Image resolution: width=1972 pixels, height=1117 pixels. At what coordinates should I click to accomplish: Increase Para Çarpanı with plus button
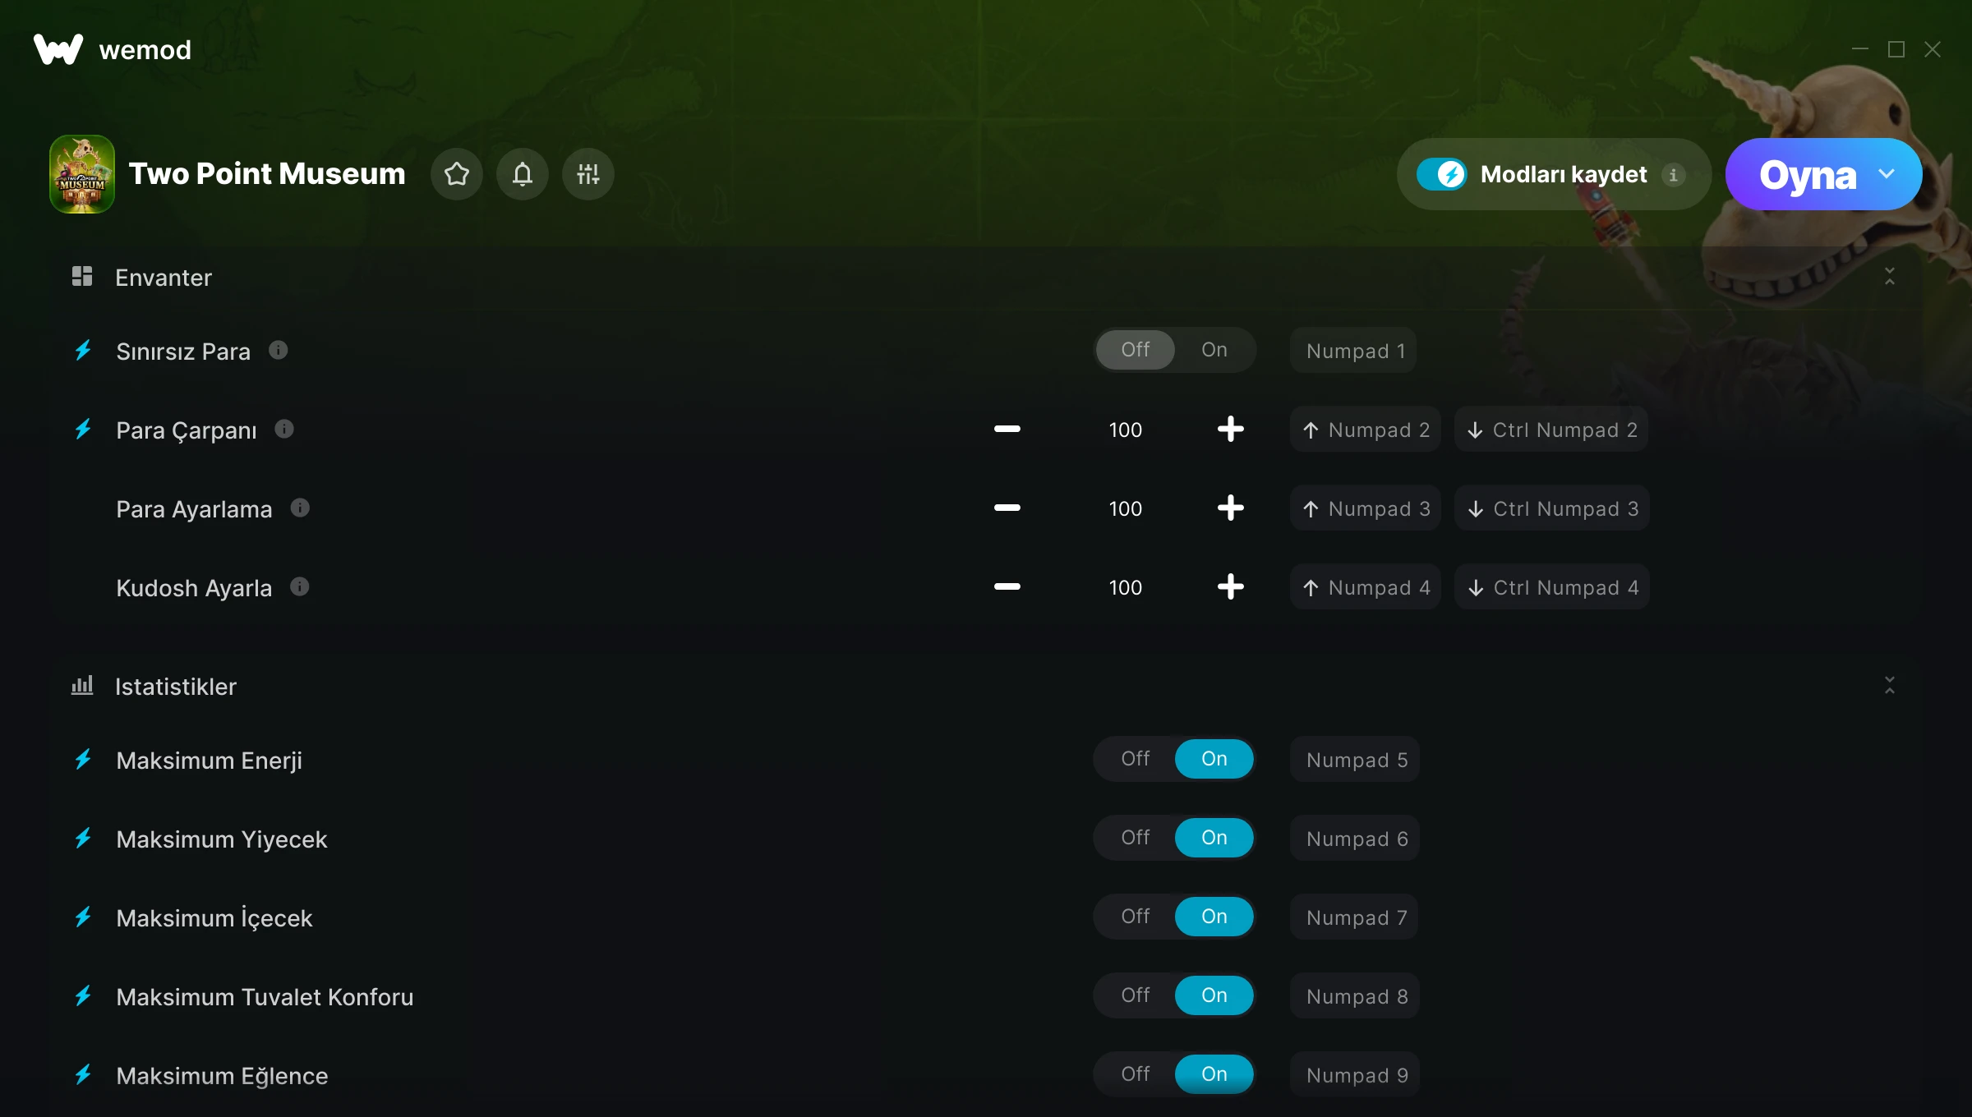tap(1230, 430)
